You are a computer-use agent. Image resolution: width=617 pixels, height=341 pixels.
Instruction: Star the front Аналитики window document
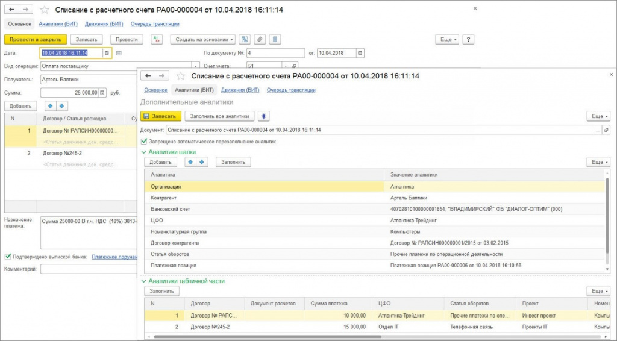[180, 76]
